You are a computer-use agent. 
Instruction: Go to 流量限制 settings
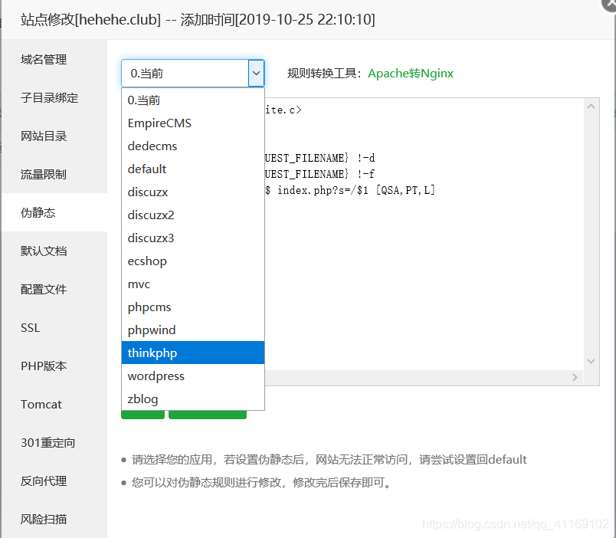coord(54,174)
